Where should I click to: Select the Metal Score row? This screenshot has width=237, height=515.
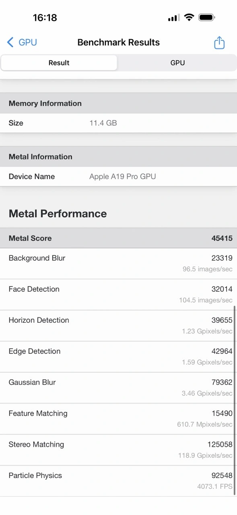click(x=118, y=238)
